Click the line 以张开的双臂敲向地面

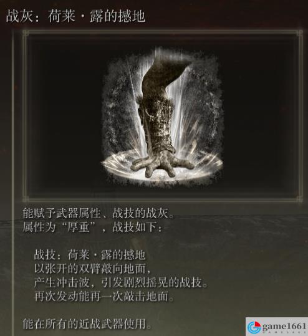[x=92, y=269]
